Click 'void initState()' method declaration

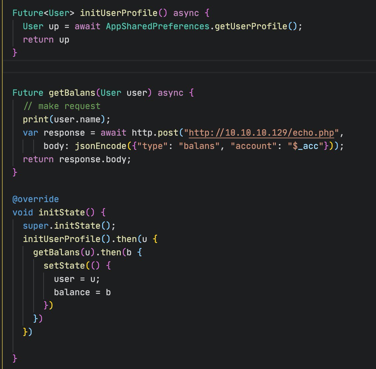[x=54, y=212]
